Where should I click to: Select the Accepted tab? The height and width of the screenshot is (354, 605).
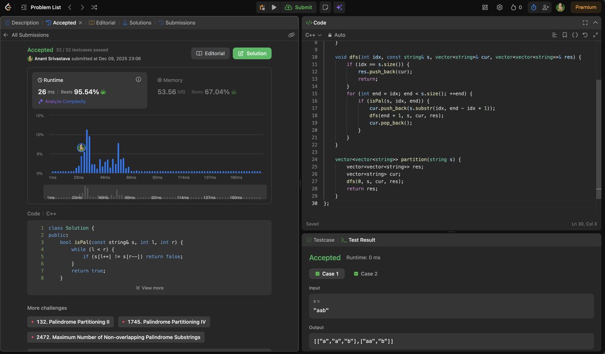(61, 23)
